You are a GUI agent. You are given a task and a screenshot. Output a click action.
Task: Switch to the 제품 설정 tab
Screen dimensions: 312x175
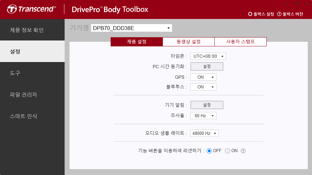(x=137, y=41)
